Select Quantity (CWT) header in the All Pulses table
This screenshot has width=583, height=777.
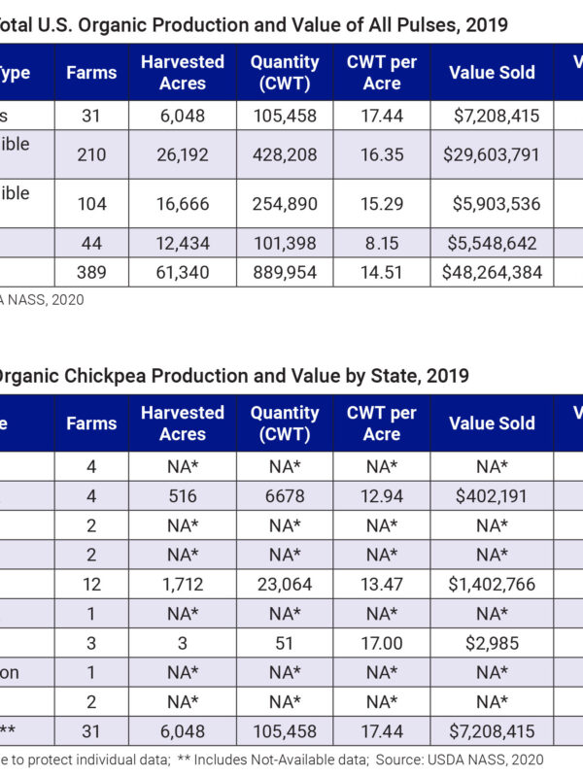[284, 72]
